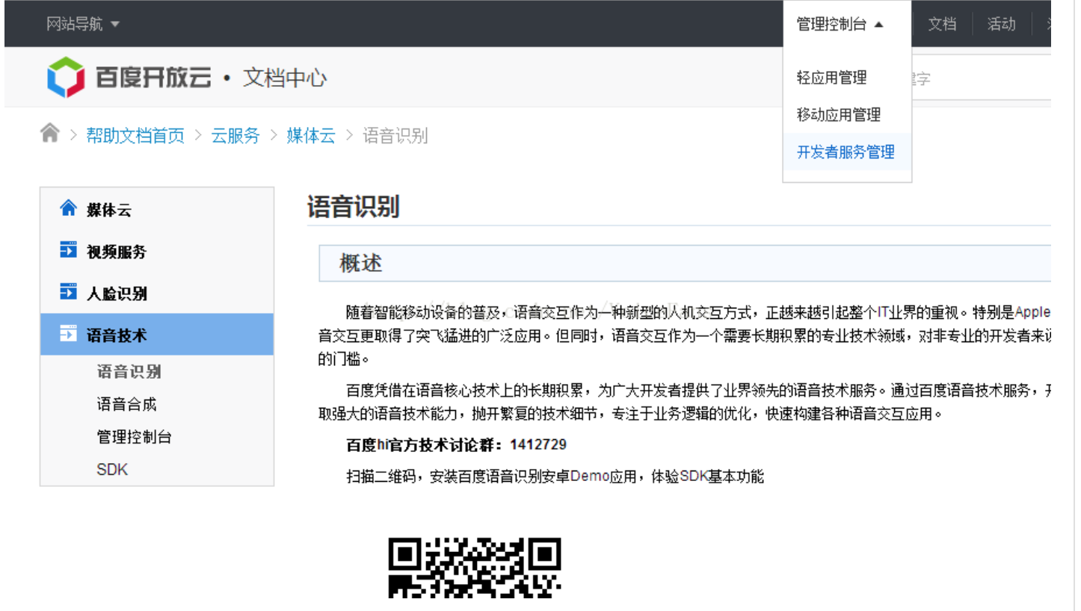The width and height of the screenshot is (1081, 611).
Task: Open the 活动 link in top bar
Action: [x=1001, y=24]
